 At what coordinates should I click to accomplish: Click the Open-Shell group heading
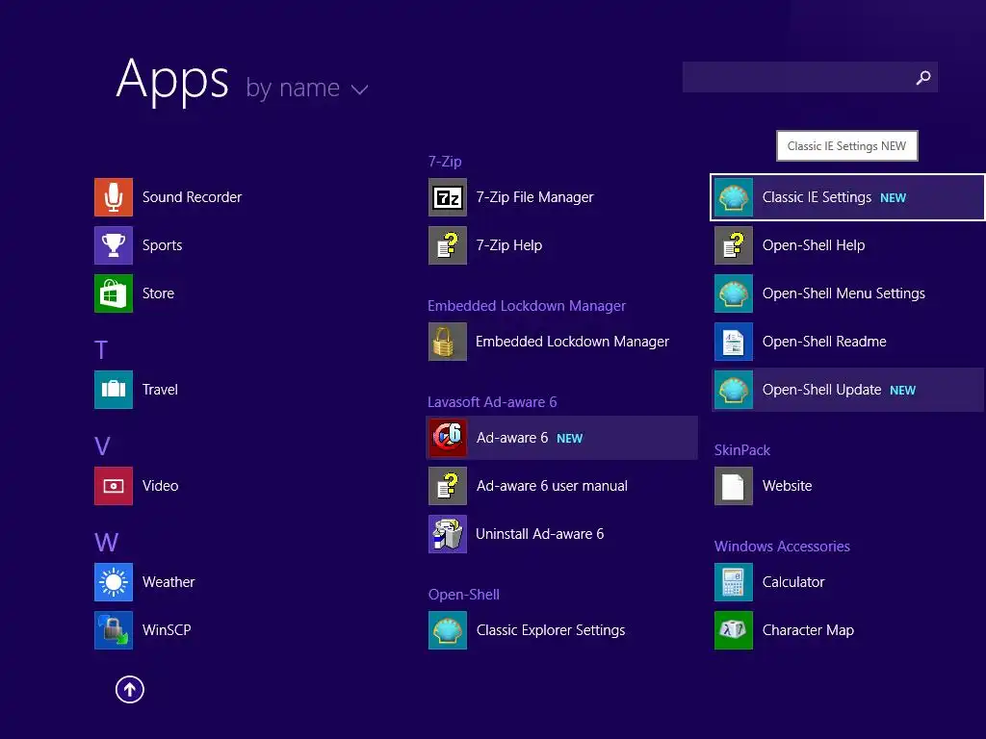463,595
